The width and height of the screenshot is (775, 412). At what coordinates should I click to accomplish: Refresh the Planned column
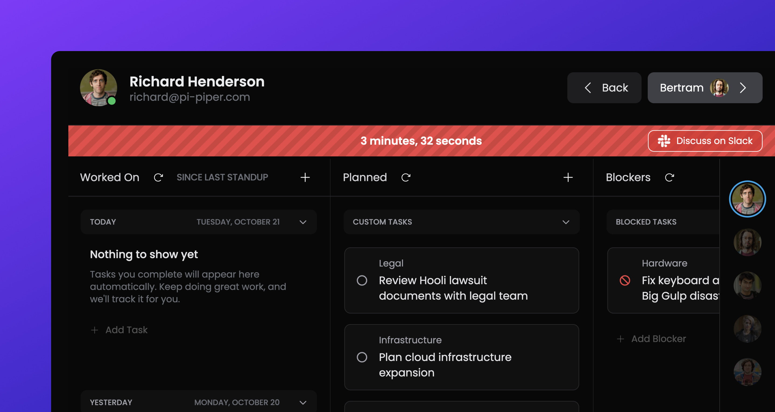406,178
